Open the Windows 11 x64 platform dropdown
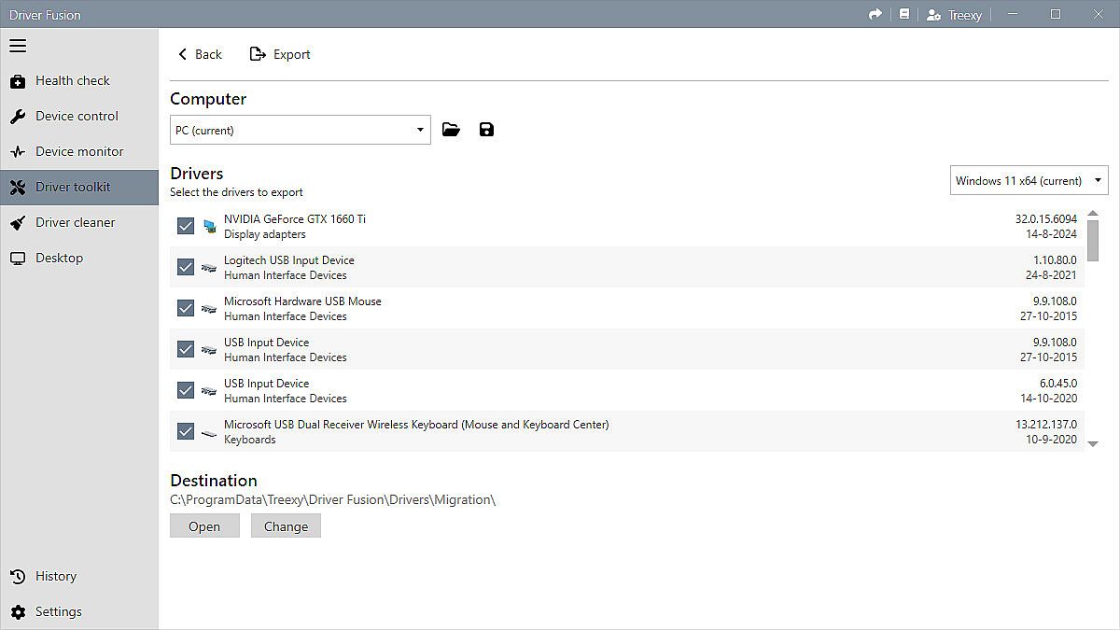The width and height of the screenshot is (1120, 630). coord(1029,180)
